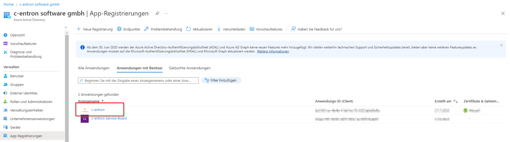Image resolution: width=510 pixels, height=142 pixels.
Task: Click the application name search field
Action: [138, 80]
